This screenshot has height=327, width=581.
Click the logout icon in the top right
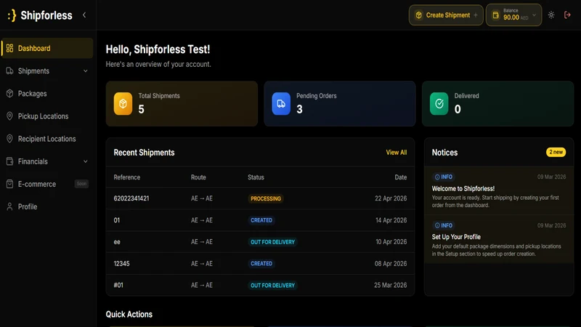pos(567,15)
